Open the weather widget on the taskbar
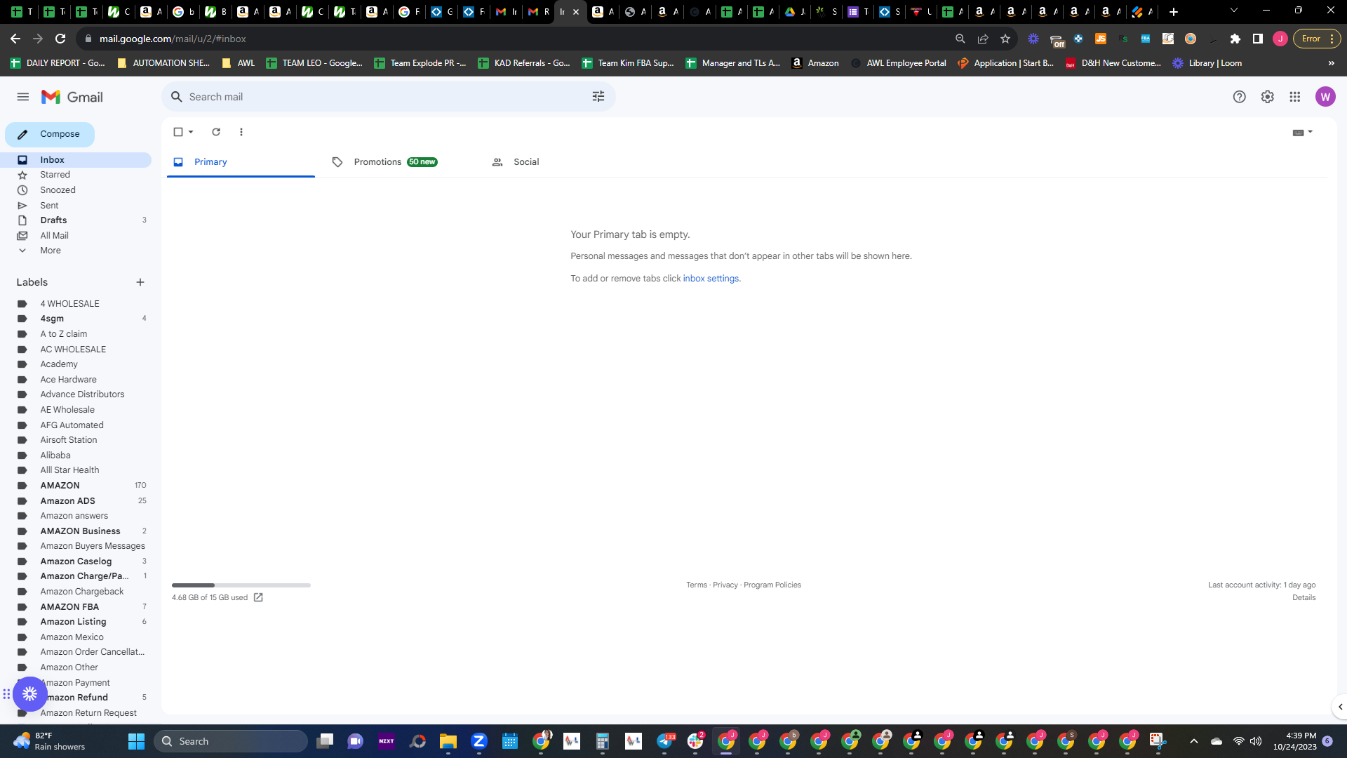Viewport: 1347px width, 758px height. pos(49,741)
